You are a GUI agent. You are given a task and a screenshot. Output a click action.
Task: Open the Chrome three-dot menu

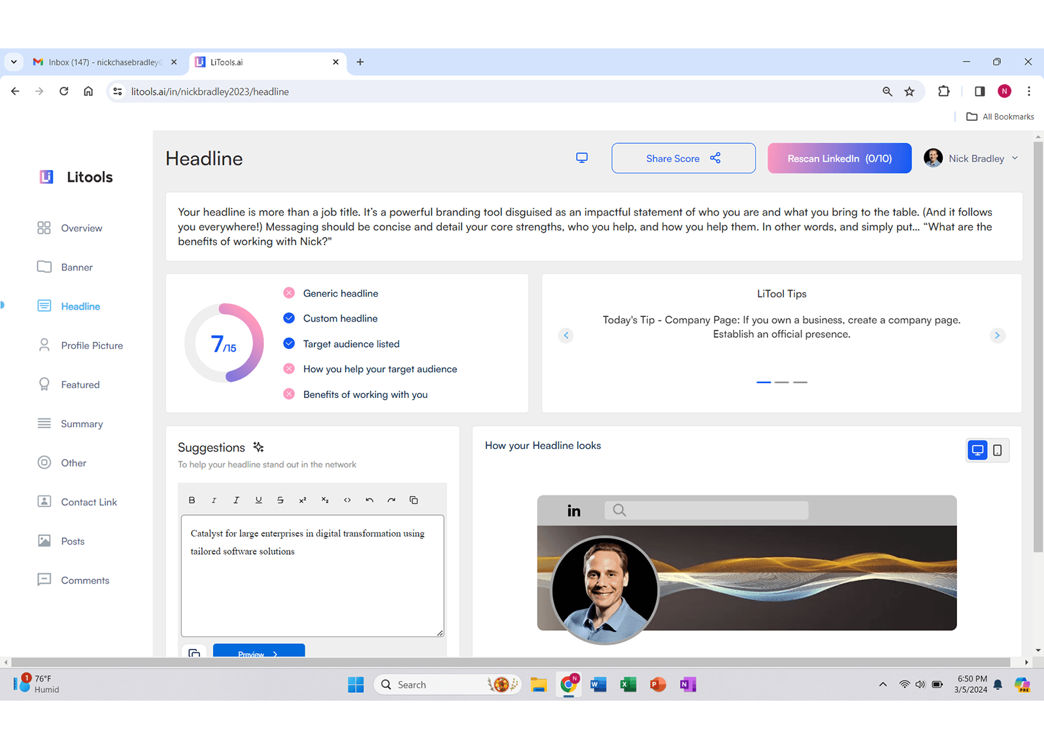[1029, 92]
